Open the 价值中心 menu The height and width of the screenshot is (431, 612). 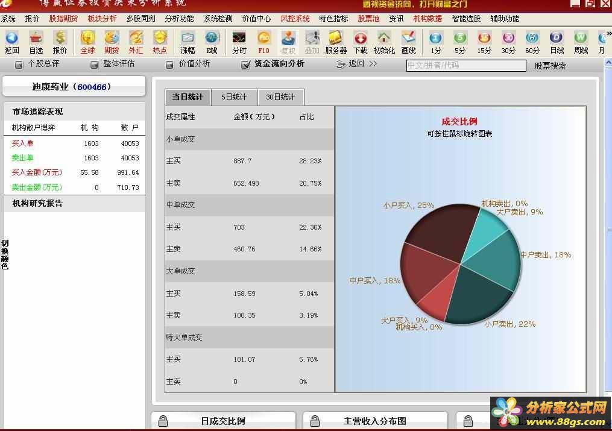coord(256,18)
